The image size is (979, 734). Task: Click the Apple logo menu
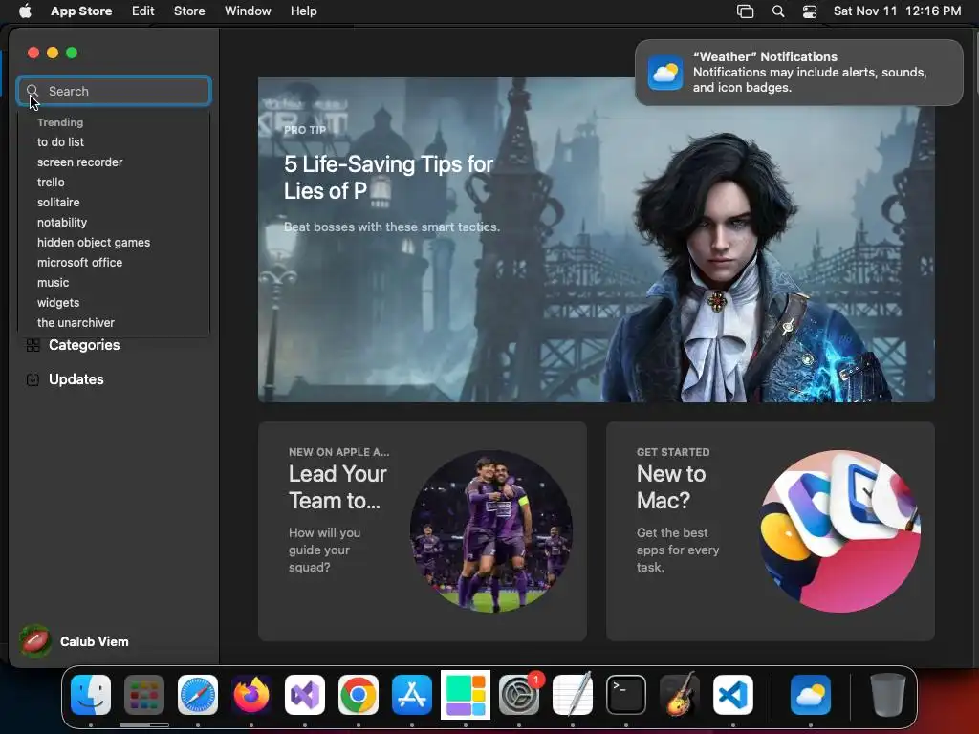[x=25, y=11]
